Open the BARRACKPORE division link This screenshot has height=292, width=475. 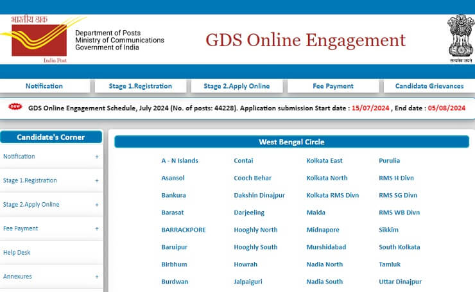coord(184,230)
